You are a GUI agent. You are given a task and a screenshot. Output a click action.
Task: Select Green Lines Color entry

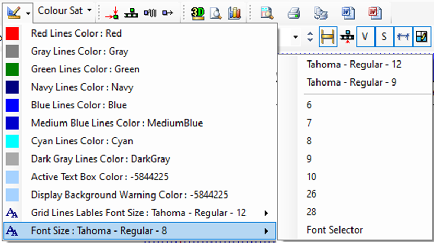coord(140,69)
